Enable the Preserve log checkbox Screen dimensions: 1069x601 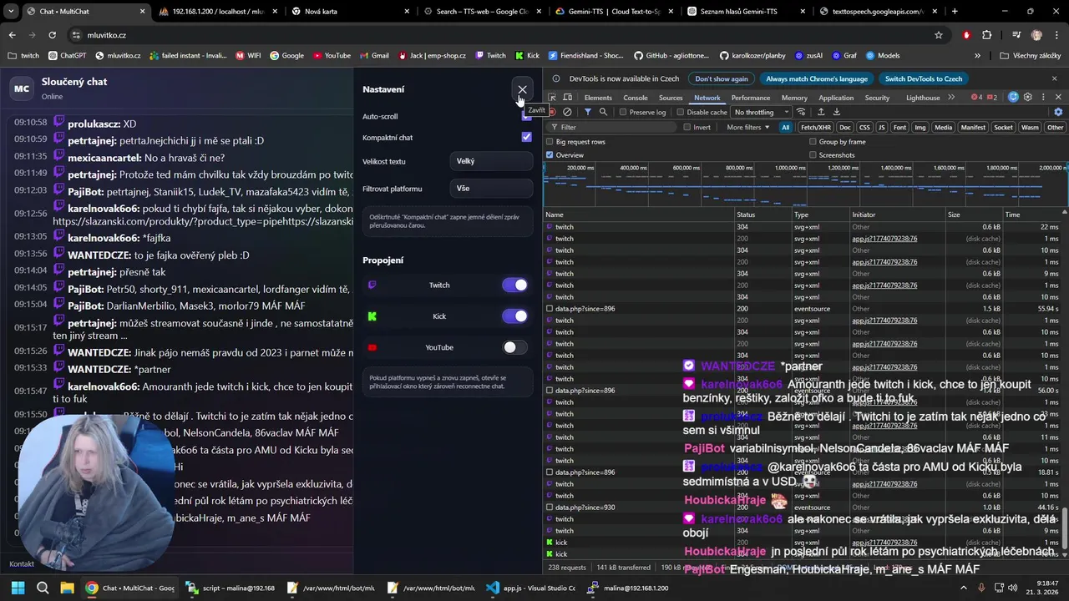(x=623, y=112)
